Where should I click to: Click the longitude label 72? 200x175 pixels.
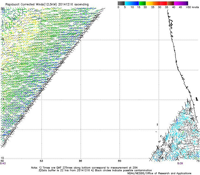[x=159, y=161]
